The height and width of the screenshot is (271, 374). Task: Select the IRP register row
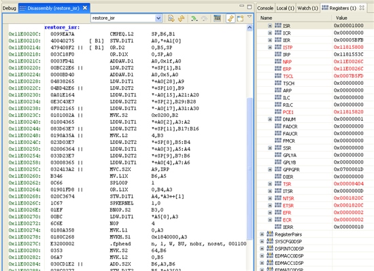(x=316, y=54)
